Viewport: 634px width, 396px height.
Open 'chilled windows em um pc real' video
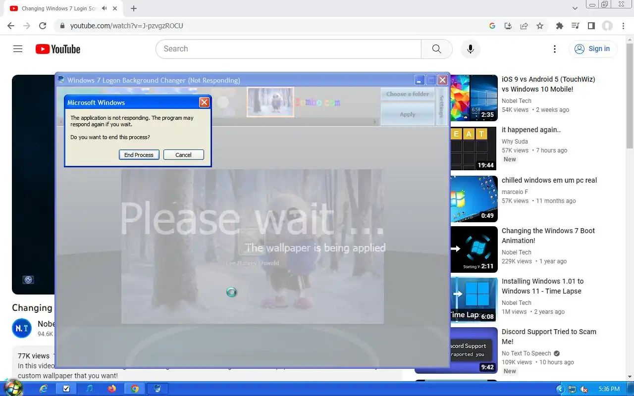click(549, 180)
